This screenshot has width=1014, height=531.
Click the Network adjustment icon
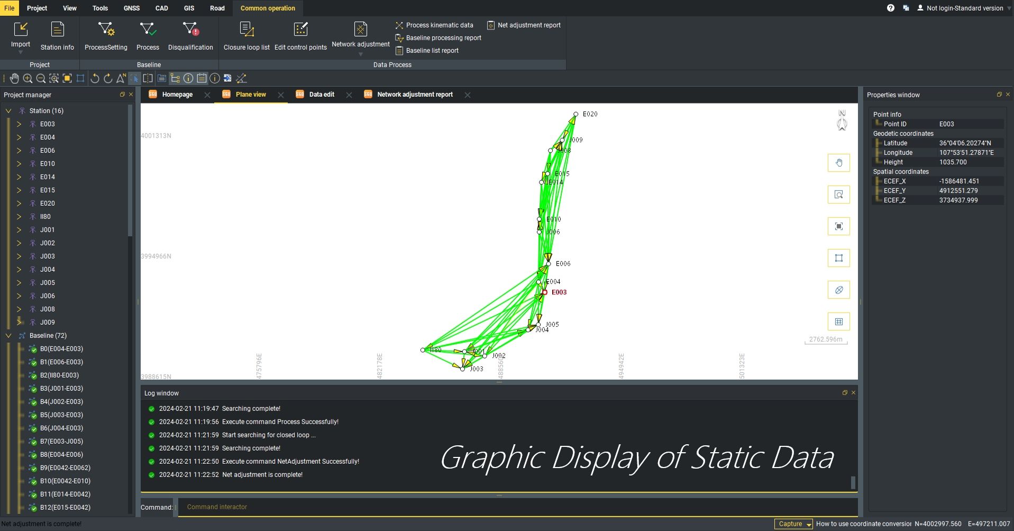[x=360, y=30]
